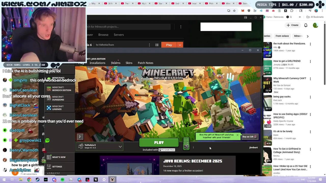Open Spotify from the taskbar
Image resolution: width=326 pixels, height=183 pixels.
point(62,180)
